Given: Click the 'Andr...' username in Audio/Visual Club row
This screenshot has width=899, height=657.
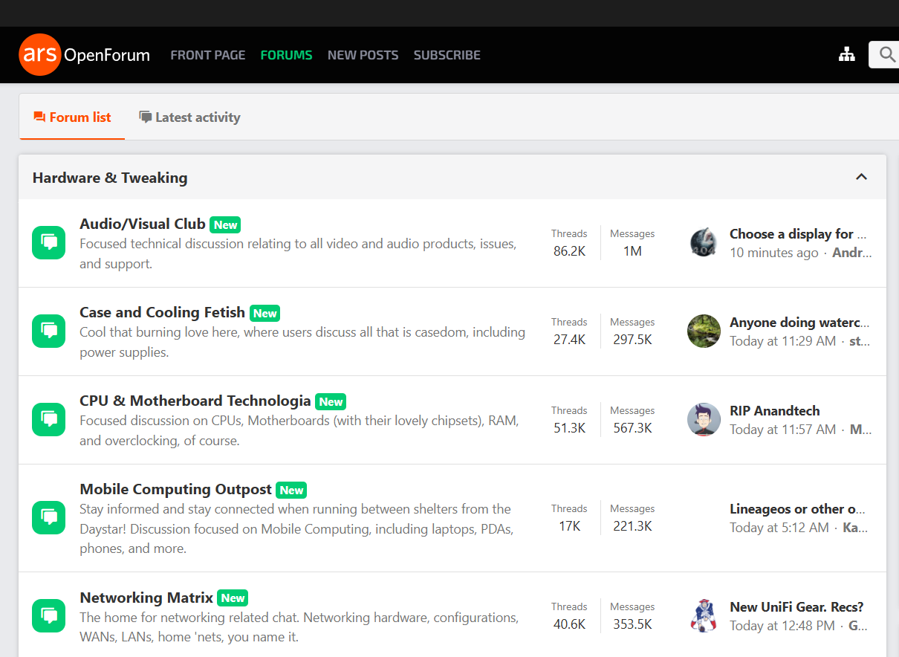Looking at the screenshot, I should [x=851, y=253].
